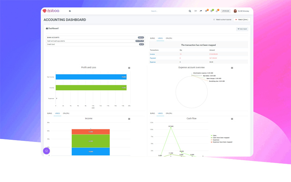Click the blue segment of Income stacked bar

pyautogui.click(x=91, y=151)
